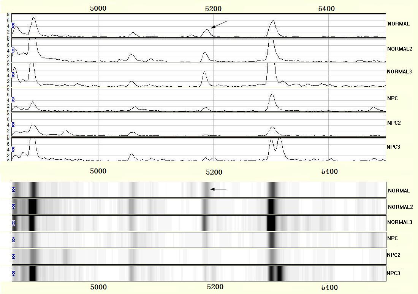Click the blue circle marker on NORMAL gel lane
The width and height of the screenshot is (418, 294).
[14, 190]
